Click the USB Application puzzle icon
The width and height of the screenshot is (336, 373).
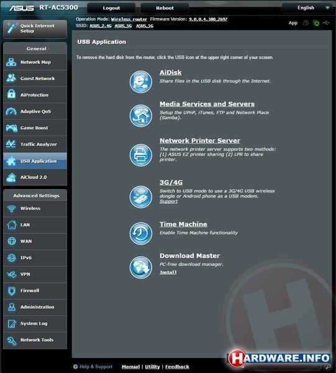coord(11,161)
